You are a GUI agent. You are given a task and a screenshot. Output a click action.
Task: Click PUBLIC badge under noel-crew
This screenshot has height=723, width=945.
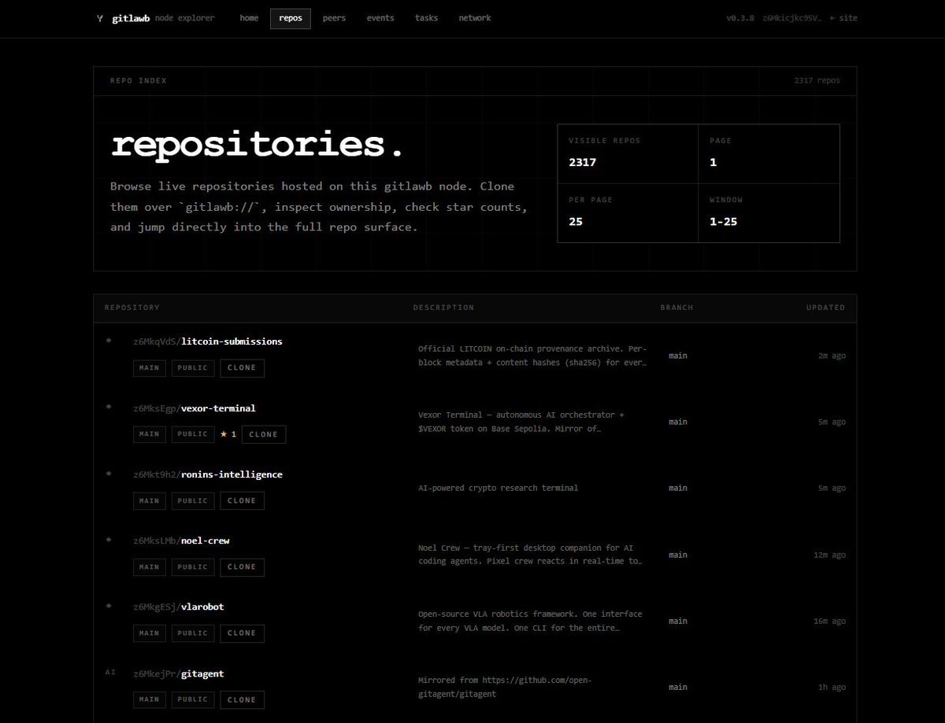click(x=193, y=566)
